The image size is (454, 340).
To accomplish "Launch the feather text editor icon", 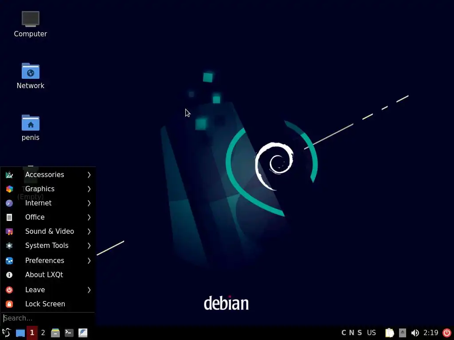I will pos(83,333).
